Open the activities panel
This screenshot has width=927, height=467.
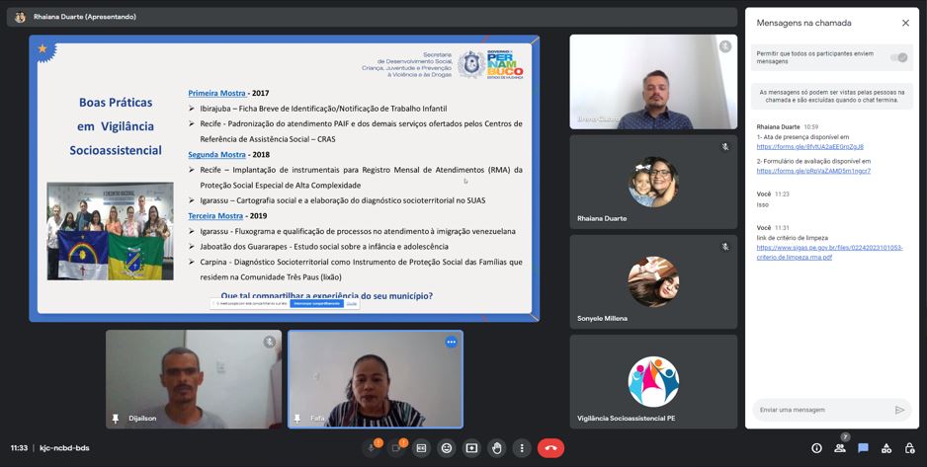coord(885,448)
